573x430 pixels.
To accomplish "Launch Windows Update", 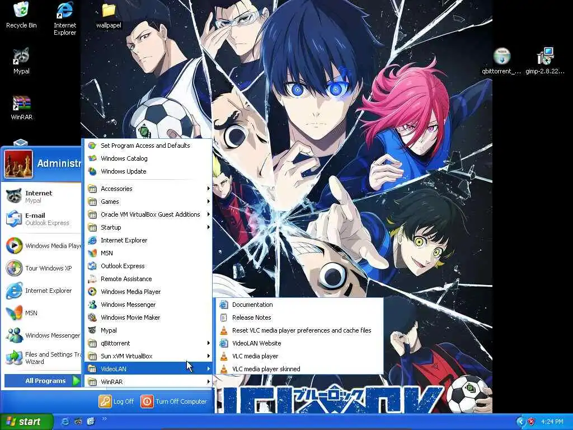I will point(148,171).
